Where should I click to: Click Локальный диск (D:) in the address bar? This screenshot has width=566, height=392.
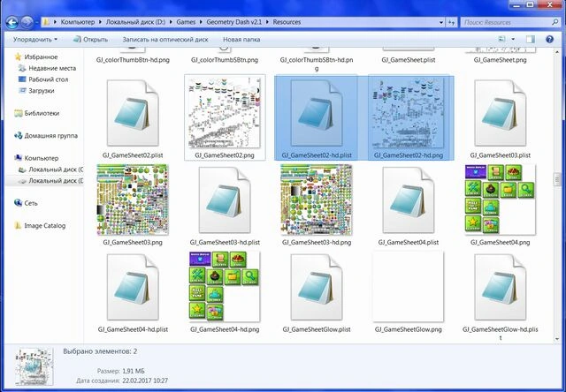(135, 22)
